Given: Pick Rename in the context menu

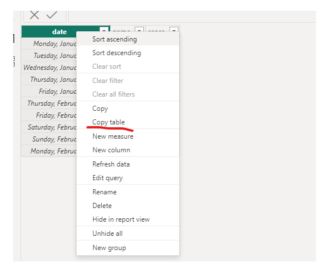Looking at the screenshot, I should (128, 192).
